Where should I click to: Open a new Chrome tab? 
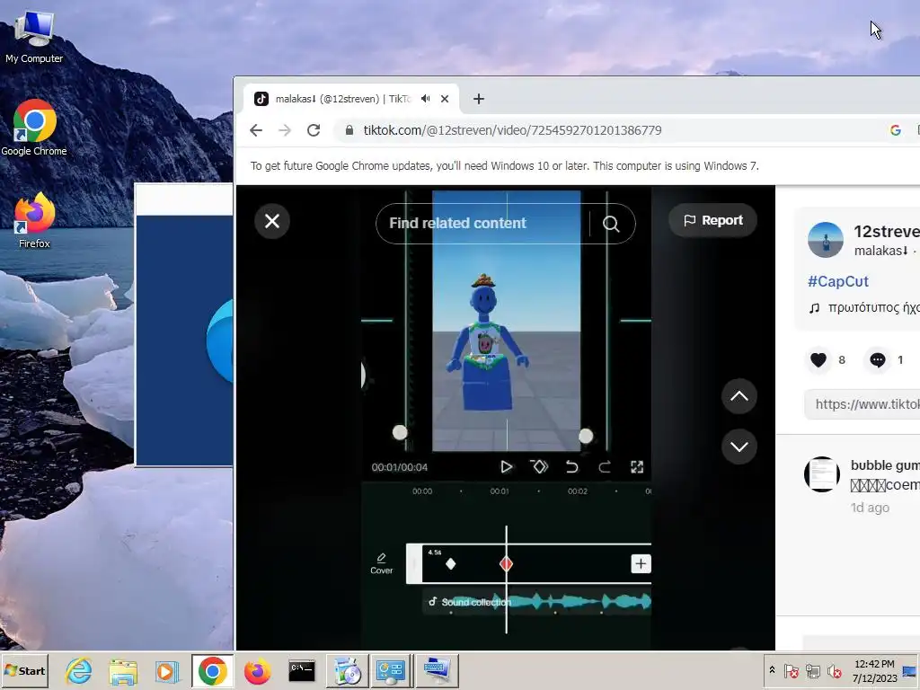pos(479,99)
